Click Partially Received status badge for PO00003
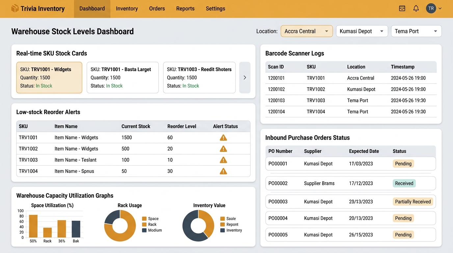453x253 pixels. coord(413,202)
